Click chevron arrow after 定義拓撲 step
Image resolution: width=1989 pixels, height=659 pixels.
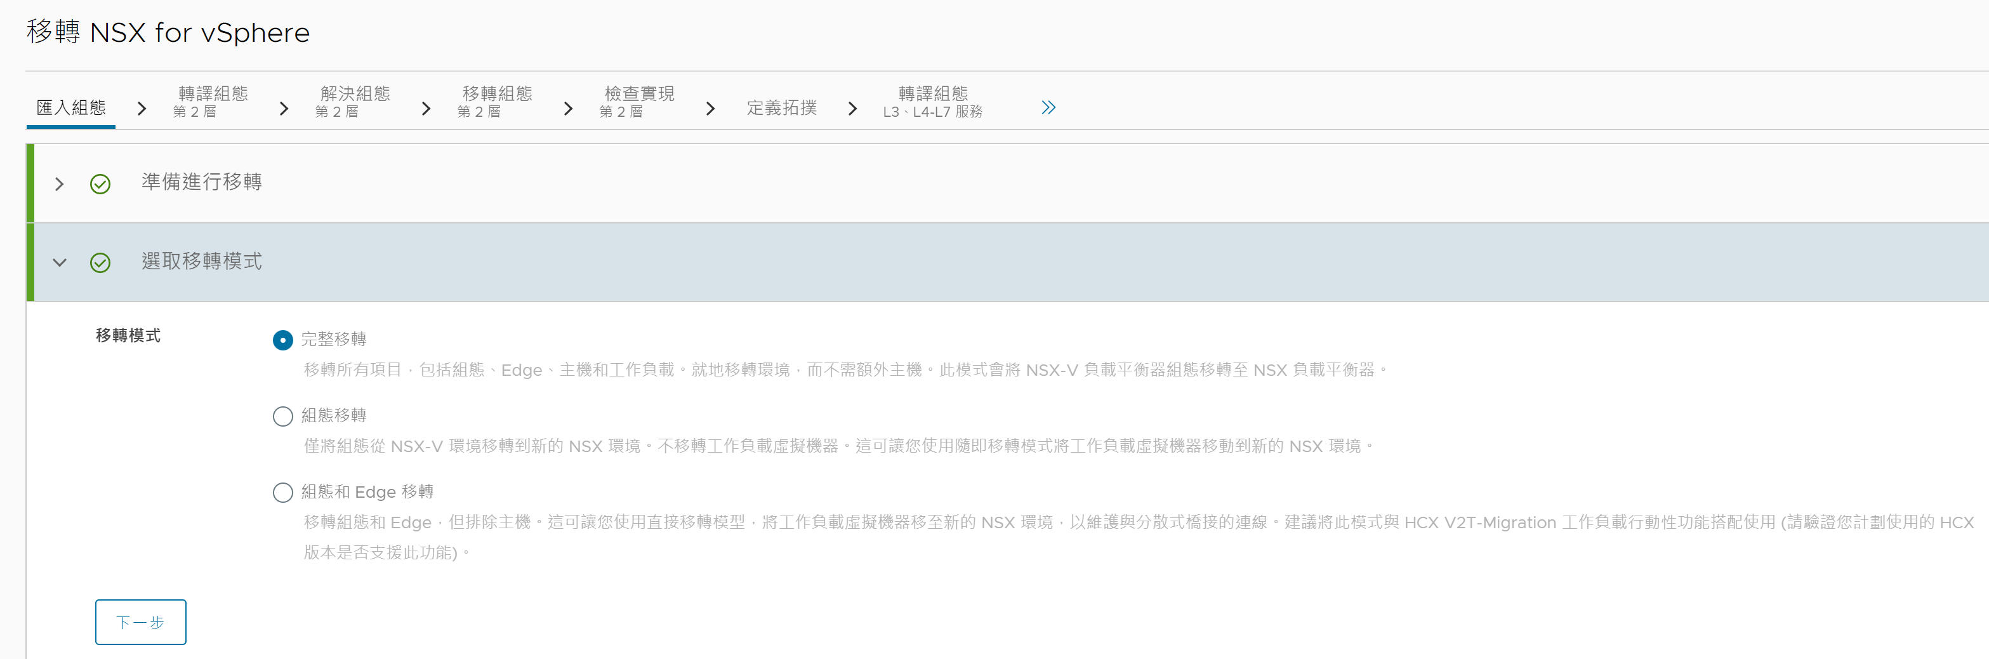(852, 108)
